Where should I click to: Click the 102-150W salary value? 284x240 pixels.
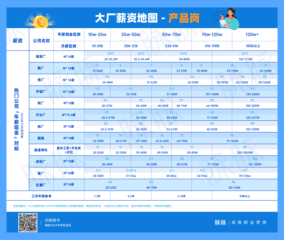(252, 129)
